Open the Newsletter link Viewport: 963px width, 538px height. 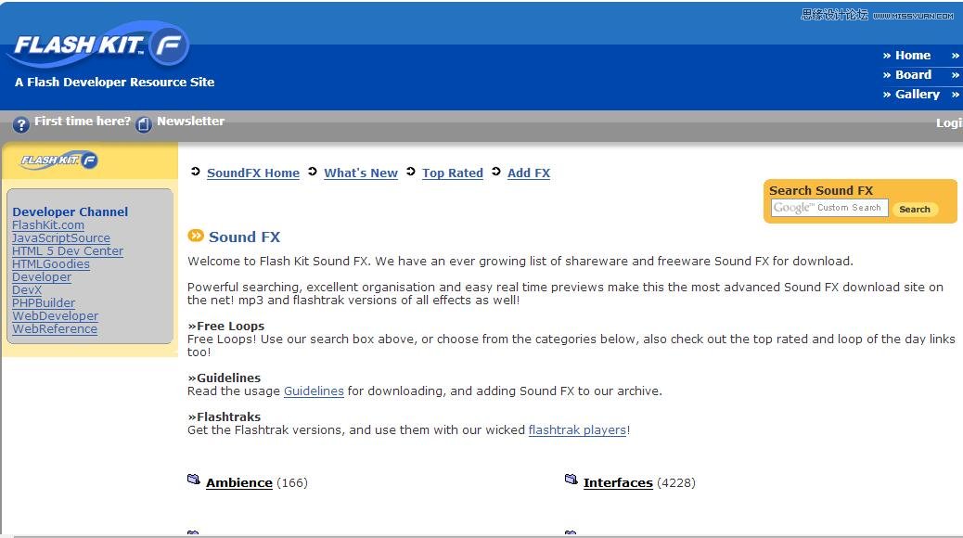click(x=190, y=121)
